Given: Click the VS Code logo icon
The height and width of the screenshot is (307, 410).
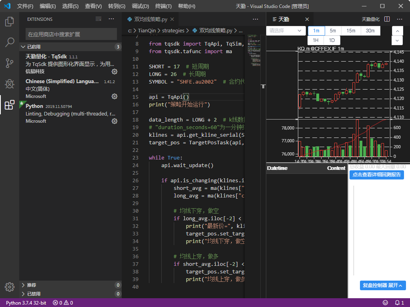Looking at the screenshot, I should (x=7, y=6).
